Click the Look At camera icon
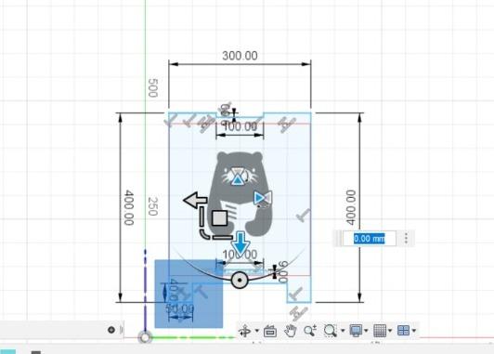Image resolution: width=494 pixels, height=354 pixels. (x=270, y=331)
